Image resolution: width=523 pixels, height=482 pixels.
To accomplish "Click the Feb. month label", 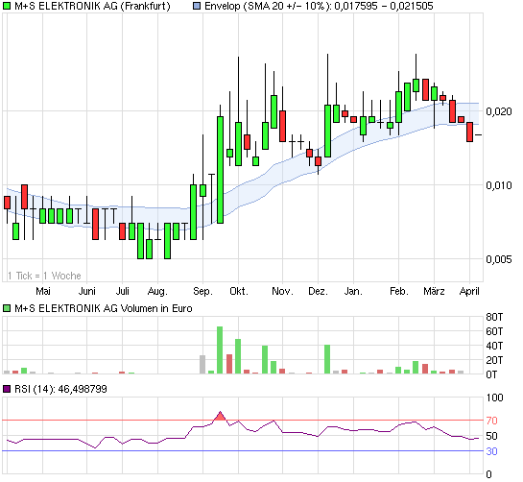I will 399,291.
